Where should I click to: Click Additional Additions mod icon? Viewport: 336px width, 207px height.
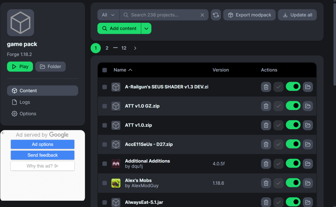(x=116, y=164)
